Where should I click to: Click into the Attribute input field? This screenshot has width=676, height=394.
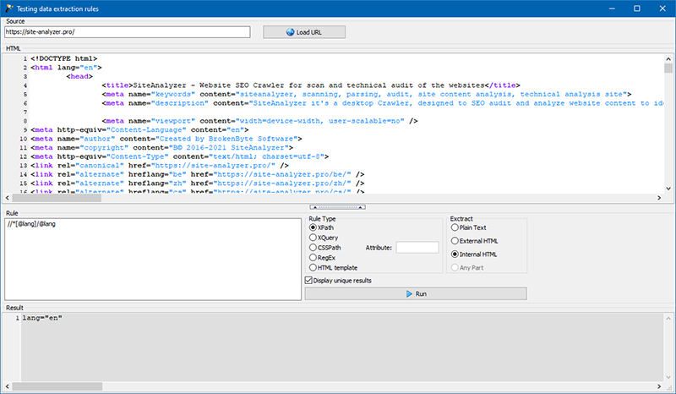(x=417, y=248)
